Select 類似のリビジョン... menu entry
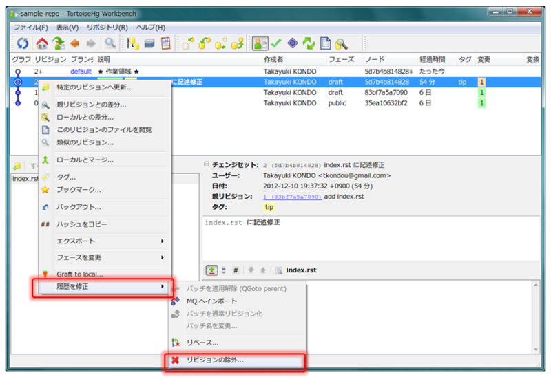The height and width of the screenshot is (379, 551). coord(105,142)
